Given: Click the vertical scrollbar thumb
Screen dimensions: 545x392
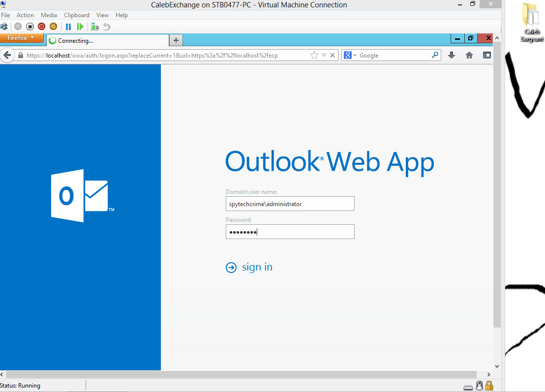Looking at the screenshot, I should click(x=497, y=185).
